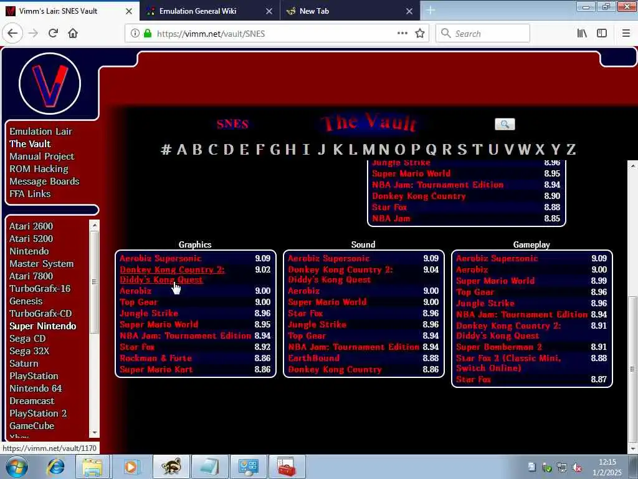Open Message Boards in site menu
The image size is (638, 479).
(44, 181)
